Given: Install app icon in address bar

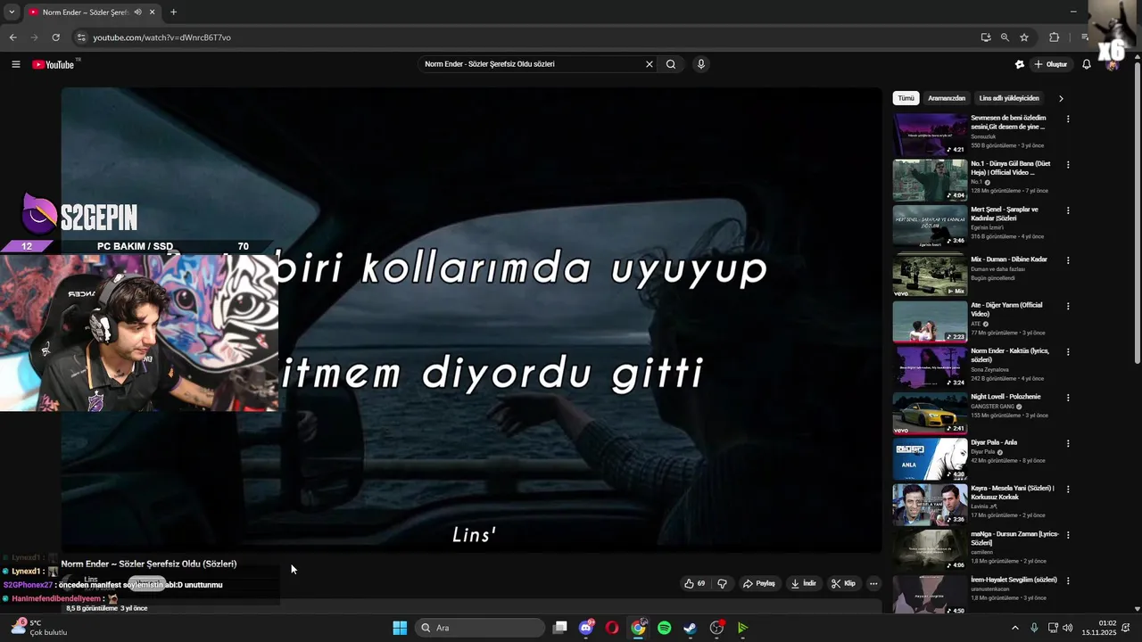Looking at the screenshot, I should tap(986, 37).
